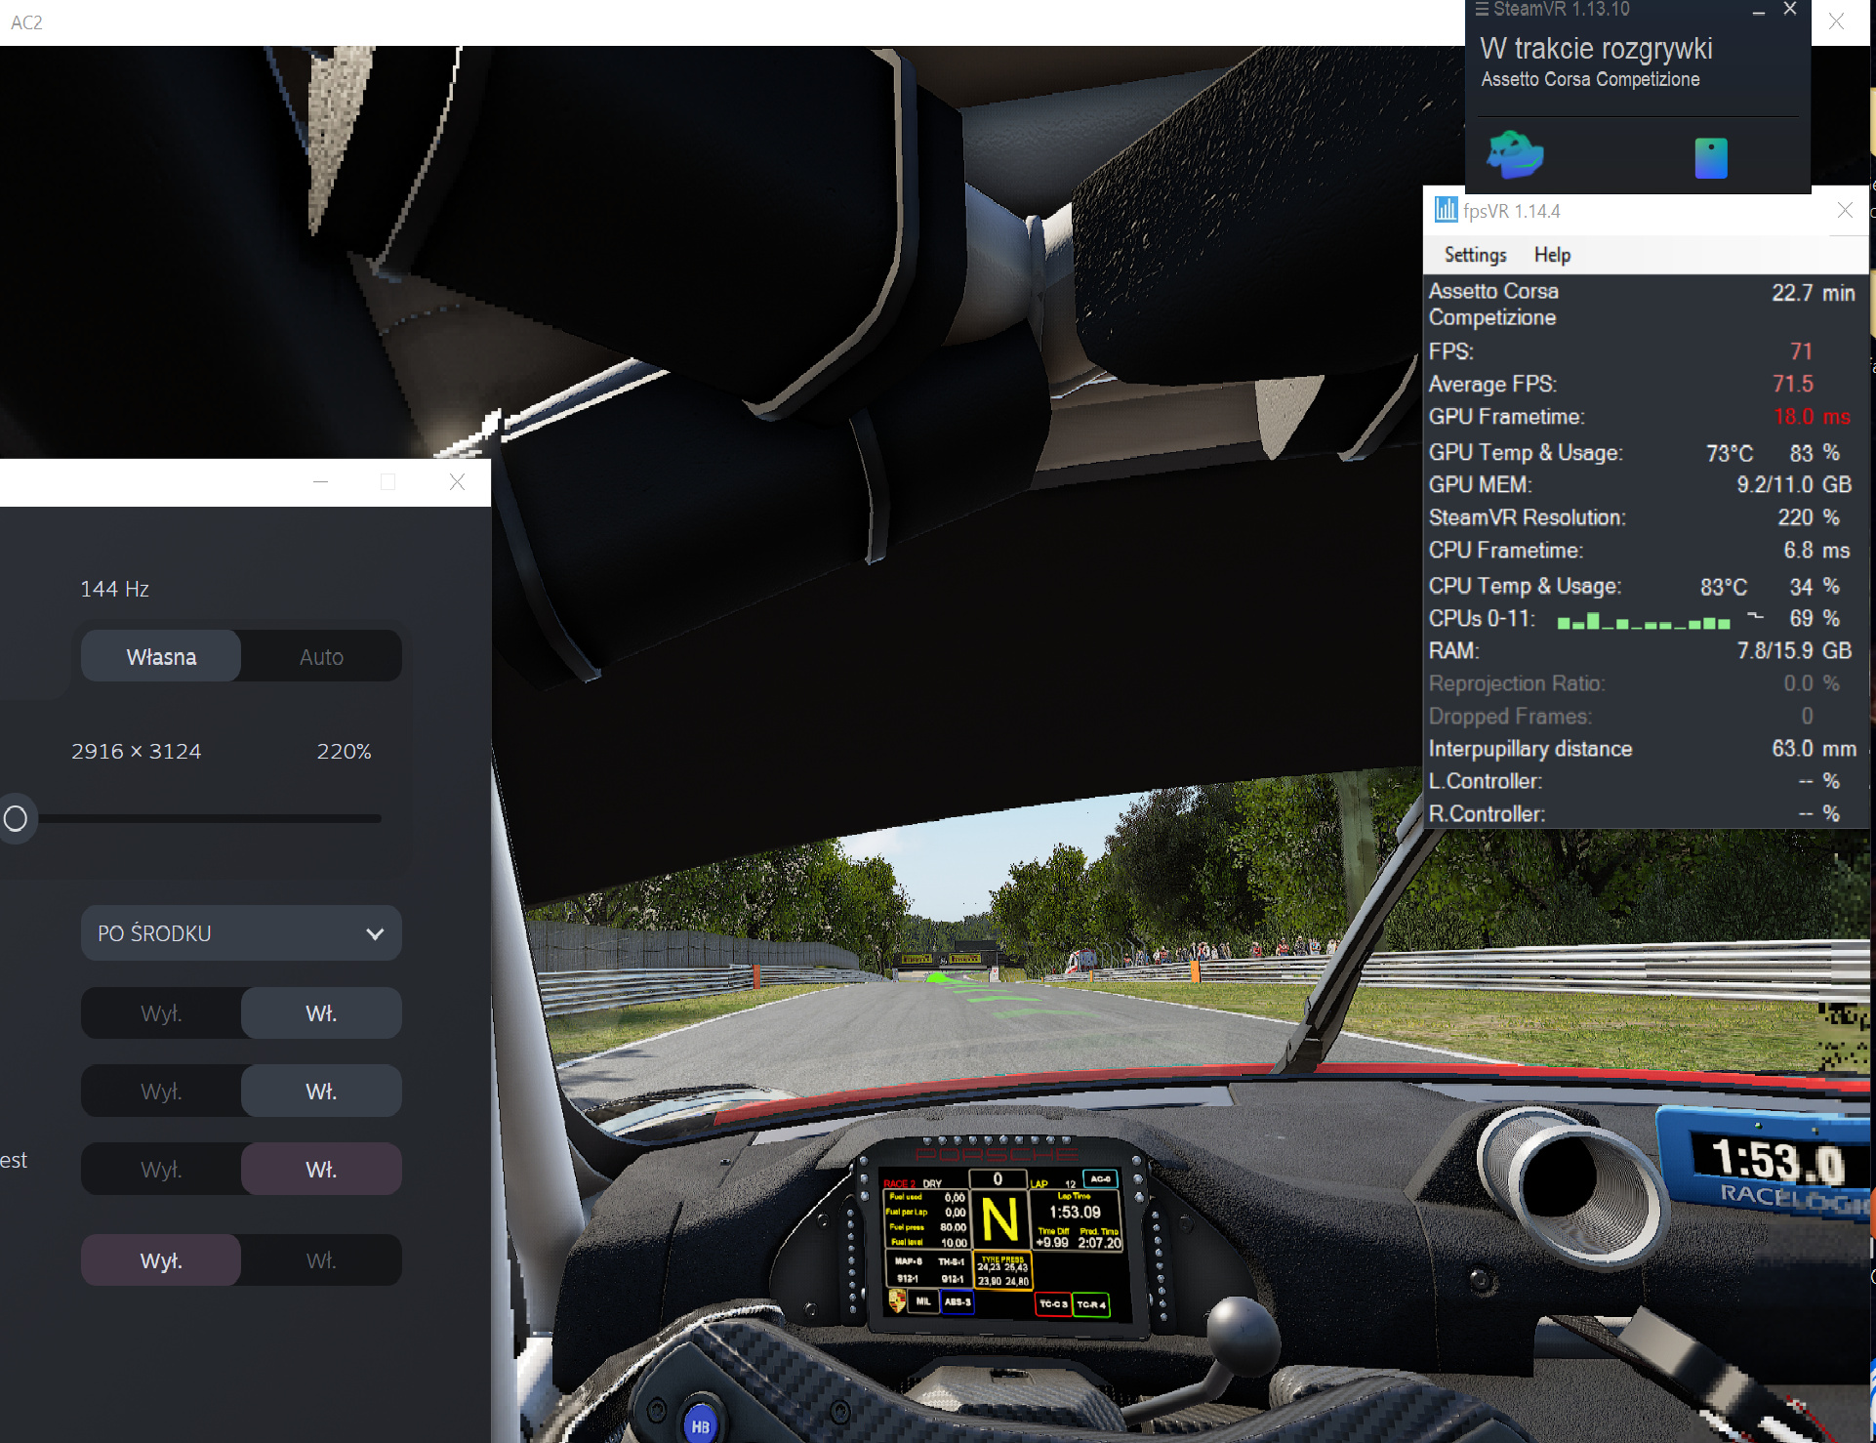Click the 'Reprojection Ratio:' row

coord(1641,683)
